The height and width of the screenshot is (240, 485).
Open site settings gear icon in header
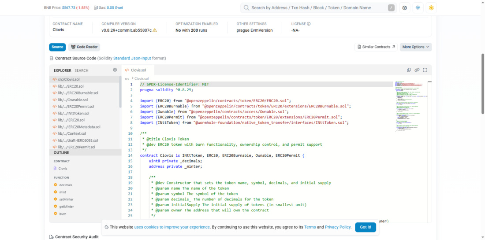click(x=404, y=8)
